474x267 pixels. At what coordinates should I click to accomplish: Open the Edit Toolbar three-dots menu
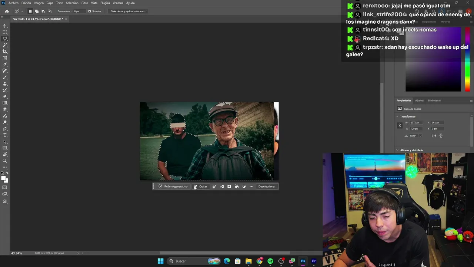5,167
